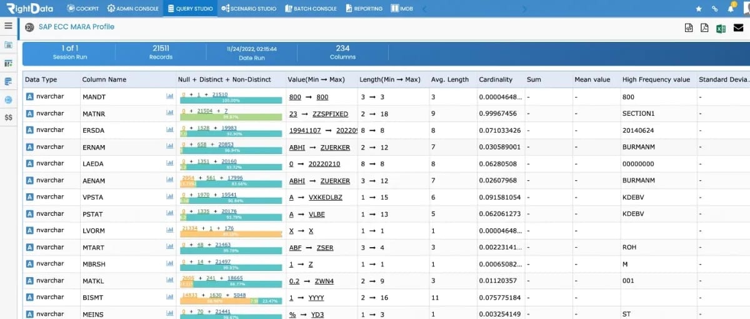Viewport: 750px width, 319px height.
Task: Open the Reporting tab
Action: 364,9
